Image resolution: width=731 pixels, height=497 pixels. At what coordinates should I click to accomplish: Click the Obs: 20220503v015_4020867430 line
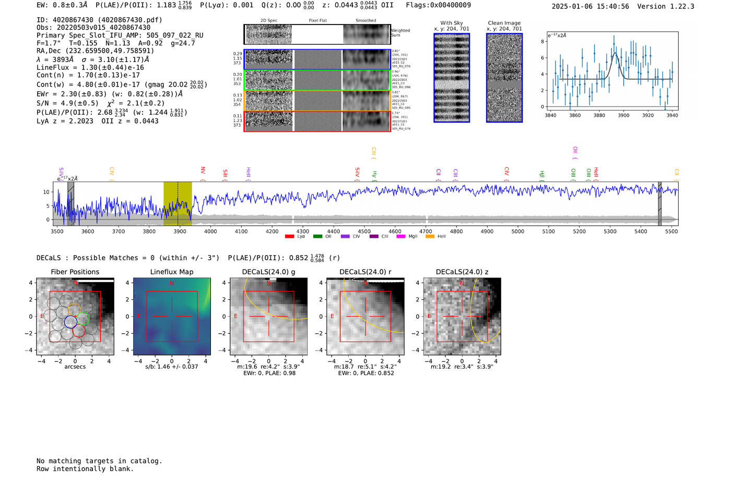pos(93,28)
